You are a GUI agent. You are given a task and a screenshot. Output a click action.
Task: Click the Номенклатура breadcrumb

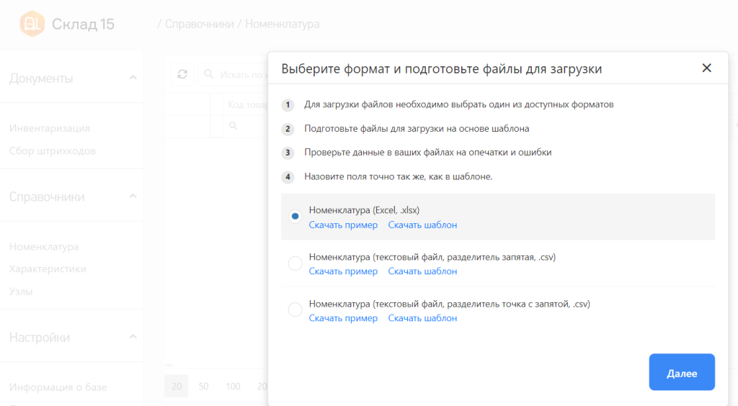point(282,24)
